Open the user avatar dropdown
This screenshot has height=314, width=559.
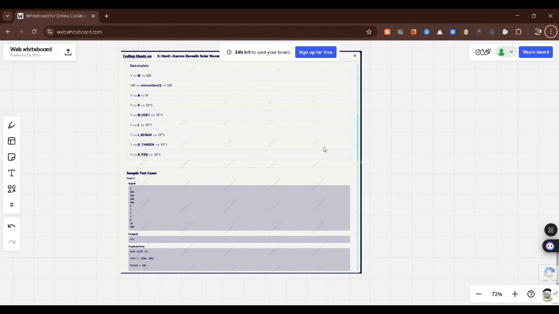(x=506, y=52)
